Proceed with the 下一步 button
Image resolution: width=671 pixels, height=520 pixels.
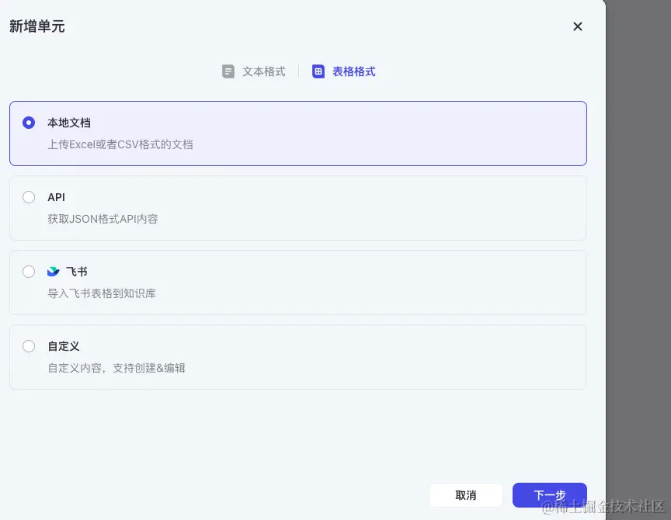coord(550,495)
